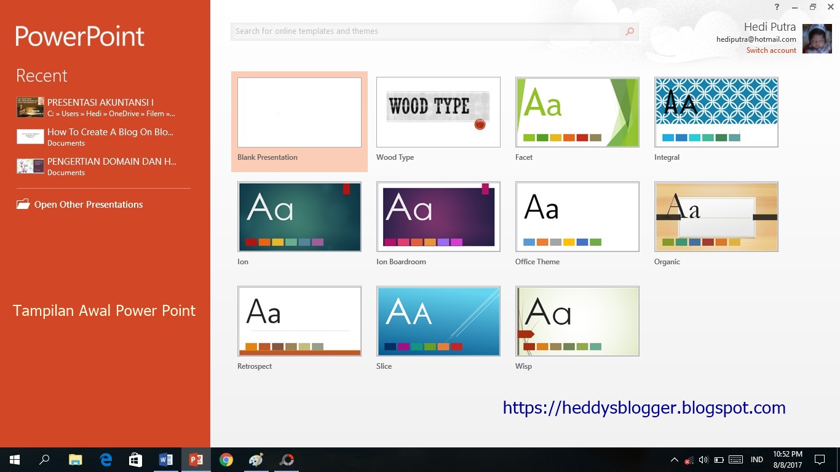This screenshot has height=472, width=840.
Task: Click the PENGERTIAN DOMAIN DAN H... file thumbnail icon
Action: (30, 166)
